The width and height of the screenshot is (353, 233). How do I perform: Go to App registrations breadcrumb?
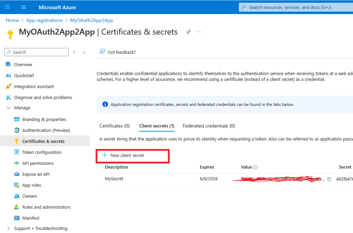coord(44,20)
